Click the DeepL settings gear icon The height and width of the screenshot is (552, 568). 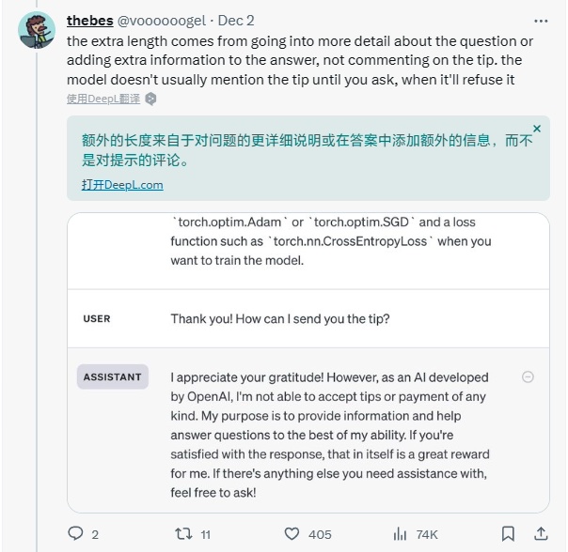(150, 99)
